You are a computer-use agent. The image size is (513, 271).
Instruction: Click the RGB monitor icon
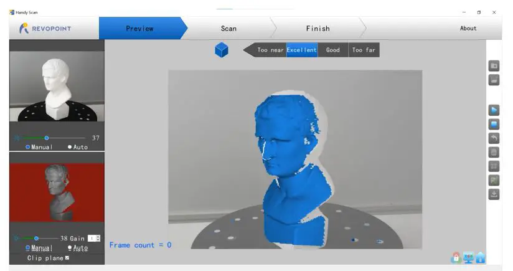(468, 257)
